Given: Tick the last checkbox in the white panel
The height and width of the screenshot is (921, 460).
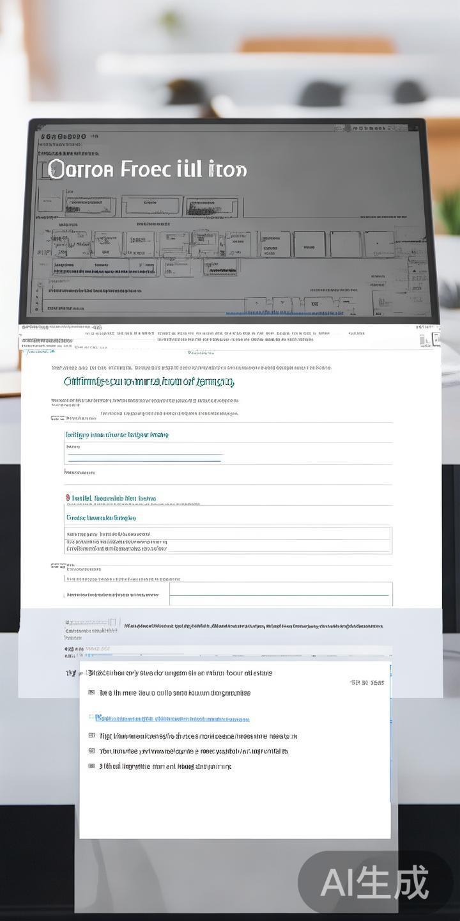Looking at the screenshot, I should click(x=92, y=766).
